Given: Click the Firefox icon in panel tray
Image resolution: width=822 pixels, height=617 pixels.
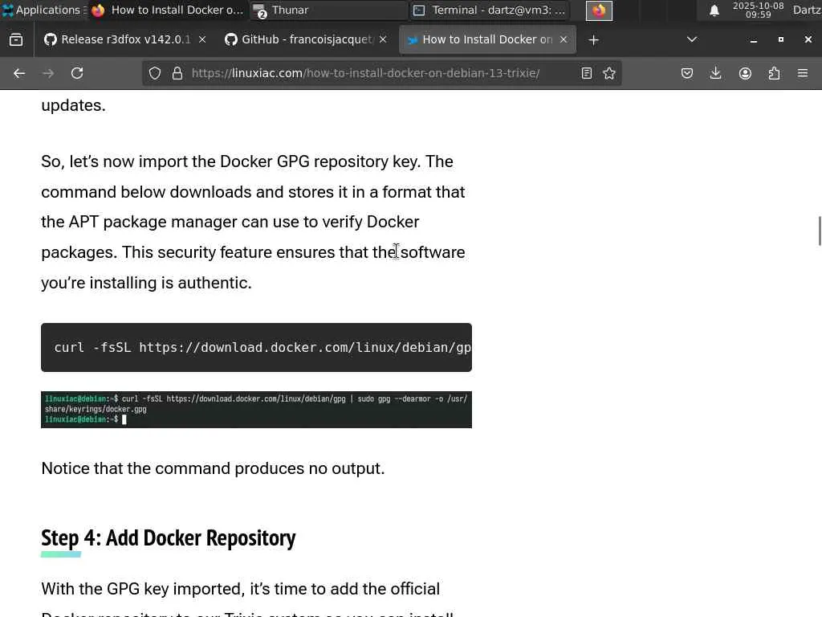Looking at the screenshot, I should 599,10.
